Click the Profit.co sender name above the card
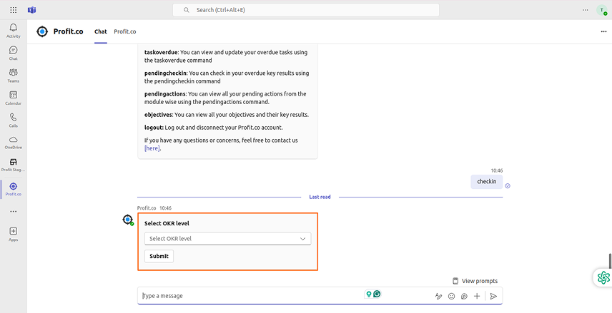 tap(147, 208)
